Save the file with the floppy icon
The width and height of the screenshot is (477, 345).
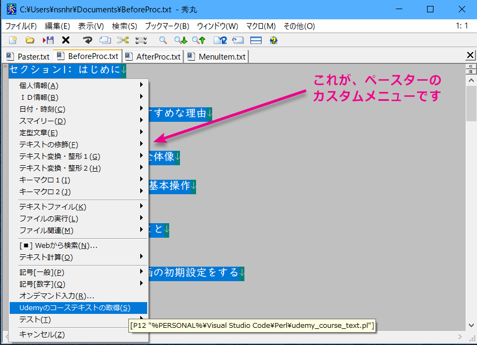coord(48,40)
